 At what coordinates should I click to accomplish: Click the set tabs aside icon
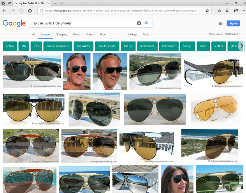[9, 3]
